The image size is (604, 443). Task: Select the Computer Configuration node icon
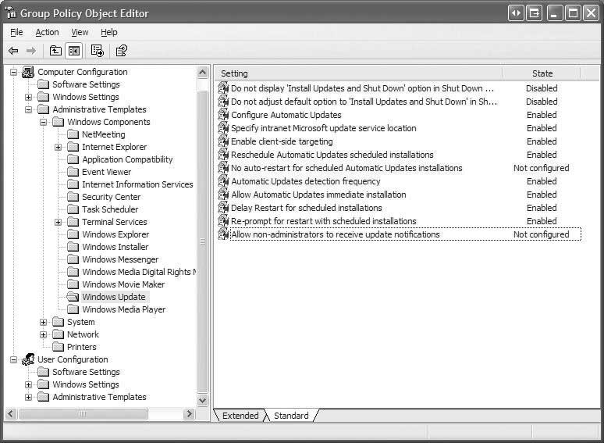pyautogui.click(x=28, y=72)
